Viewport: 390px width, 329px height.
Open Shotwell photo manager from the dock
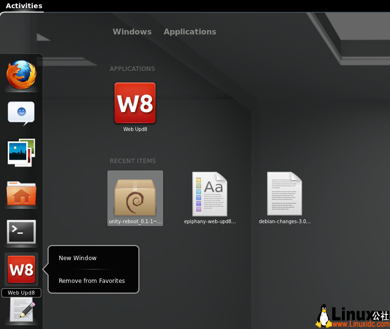click(x=21, y=152)
